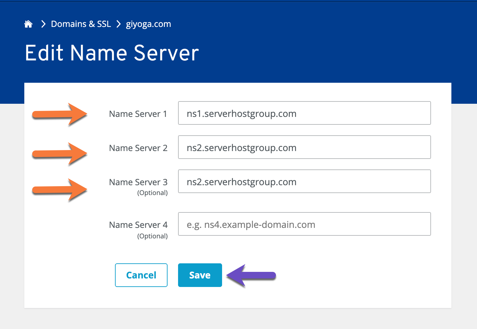Click the home icon in the breadcrumb
Viewport: 477px width, 329px height.
tap(29, 24)
